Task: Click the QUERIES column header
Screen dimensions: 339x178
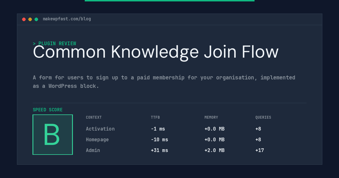Action: [x=263, y=118]
